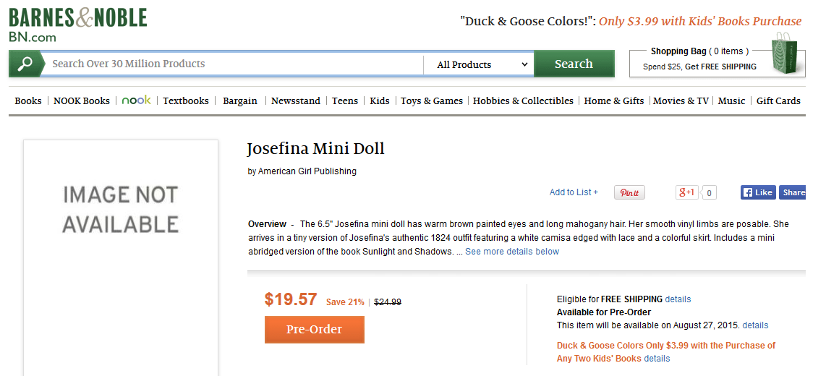Open the All Products dropdown

click(x=482, y=64)
